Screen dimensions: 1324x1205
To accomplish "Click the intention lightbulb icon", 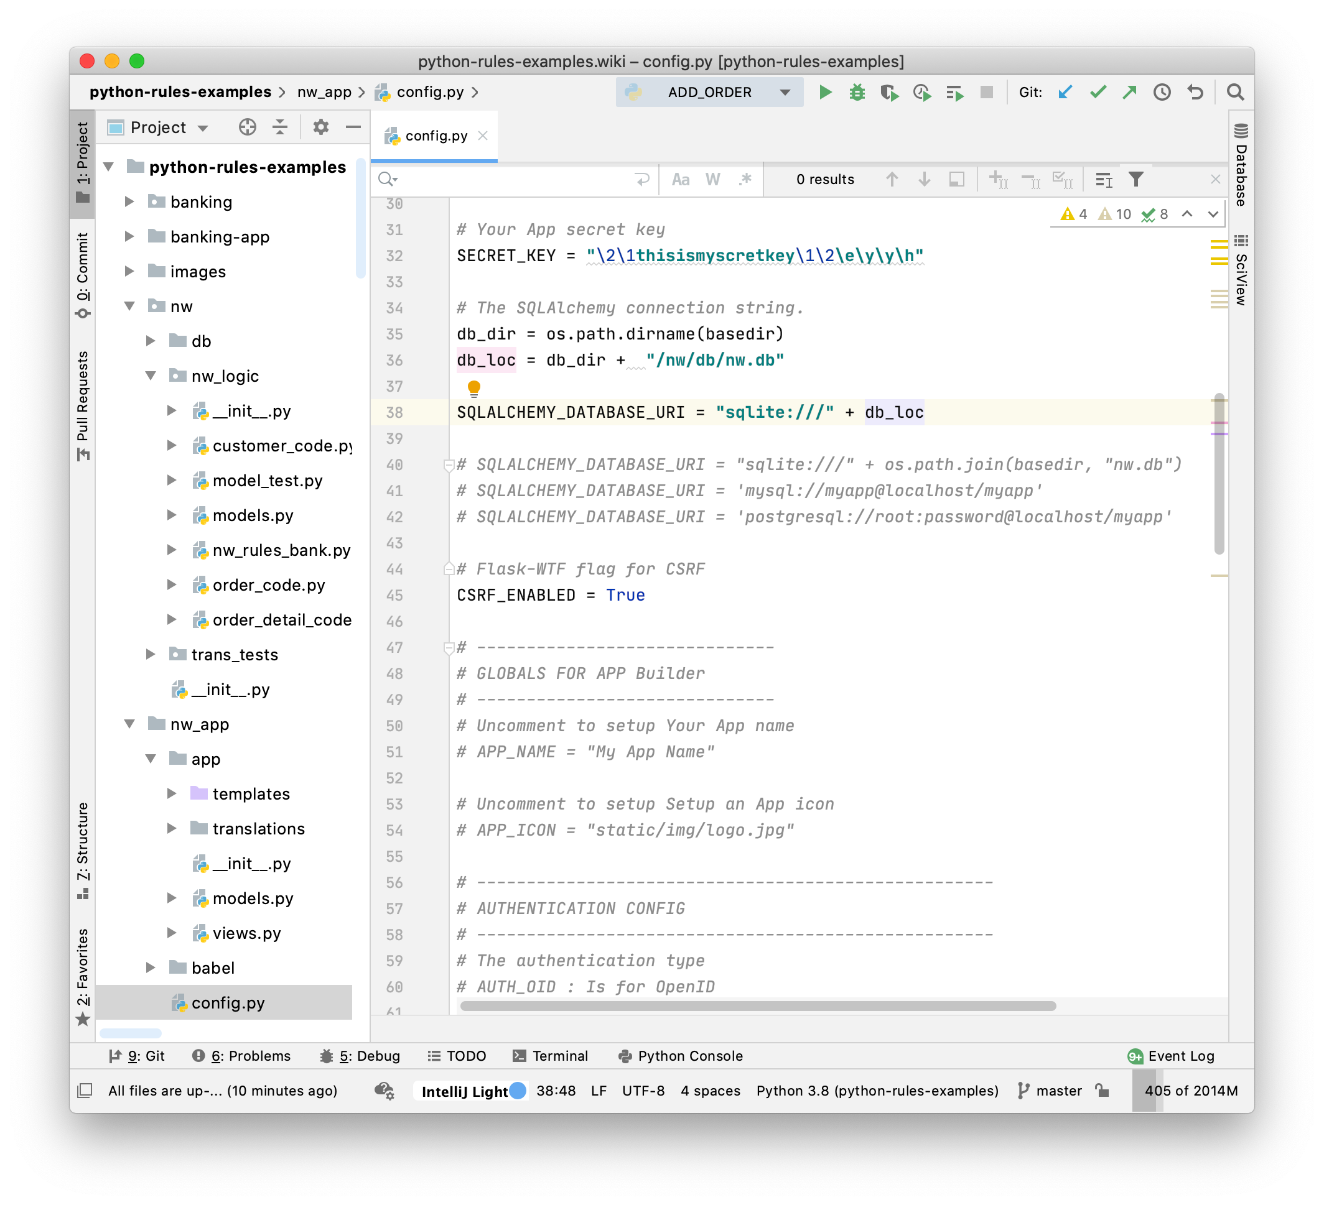I will point(473,388).
